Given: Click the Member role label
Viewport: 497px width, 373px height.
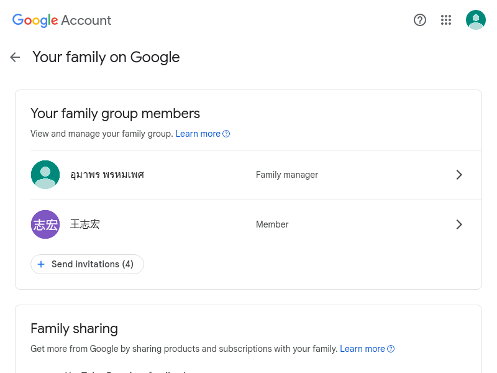Looking at the screenshot, I should [272, 224].
